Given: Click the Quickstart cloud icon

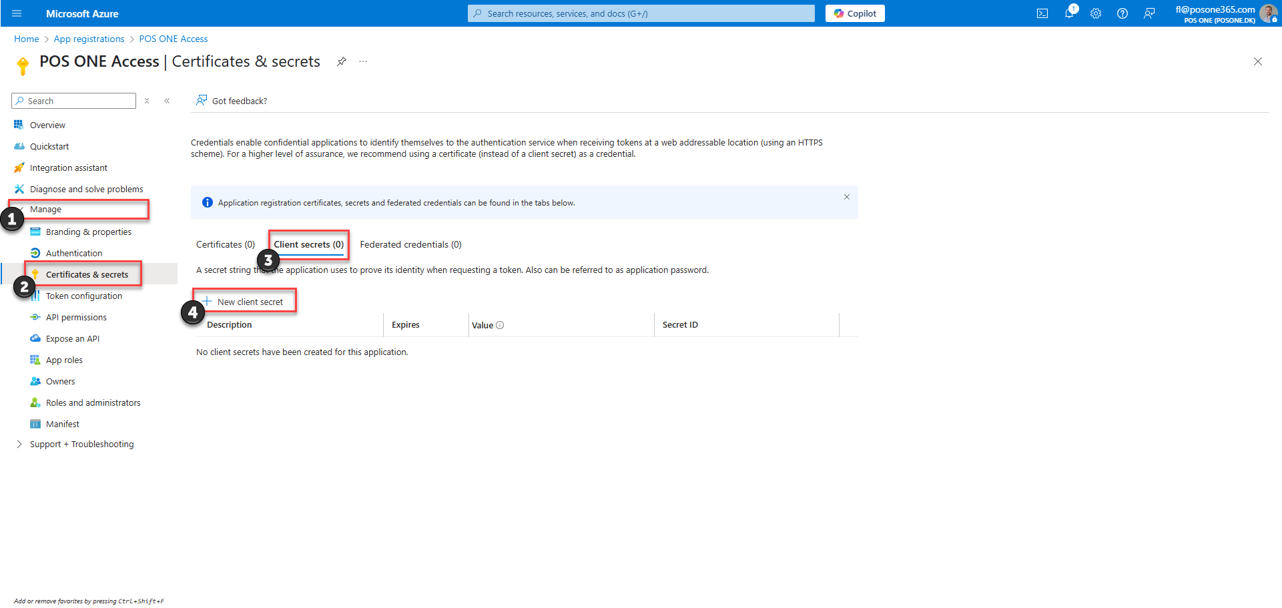Looking at the screenshot, I should (19, 146).
